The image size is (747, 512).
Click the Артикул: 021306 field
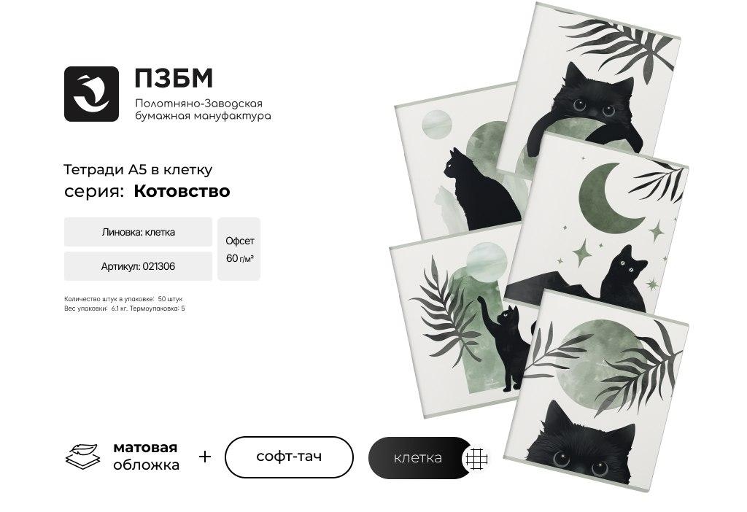pyautogui.click(x=138, y=266)
